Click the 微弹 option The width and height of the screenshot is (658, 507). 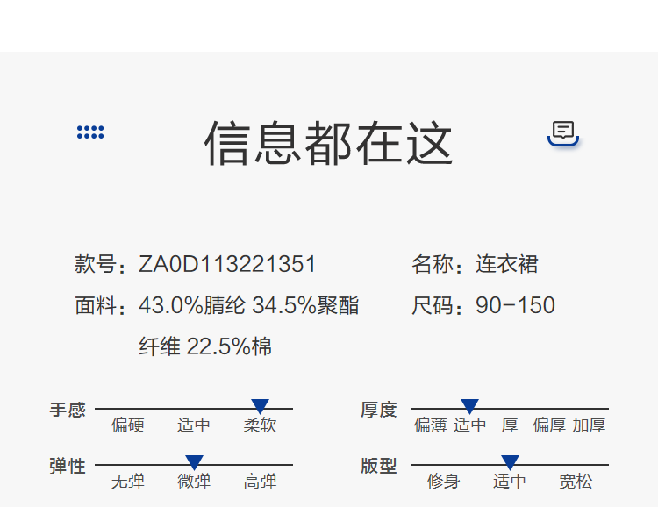194,482
